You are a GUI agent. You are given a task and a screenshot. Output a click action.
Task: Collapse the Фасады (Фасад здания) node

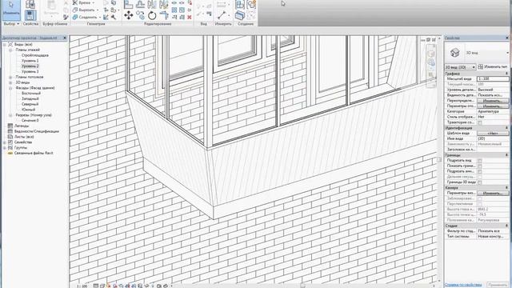point(10,88)
